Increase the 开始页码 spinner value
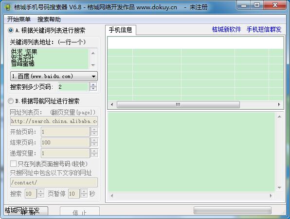The height and width of the screenshot is (219, 290). pyautogui.click(x=94, y=130)
